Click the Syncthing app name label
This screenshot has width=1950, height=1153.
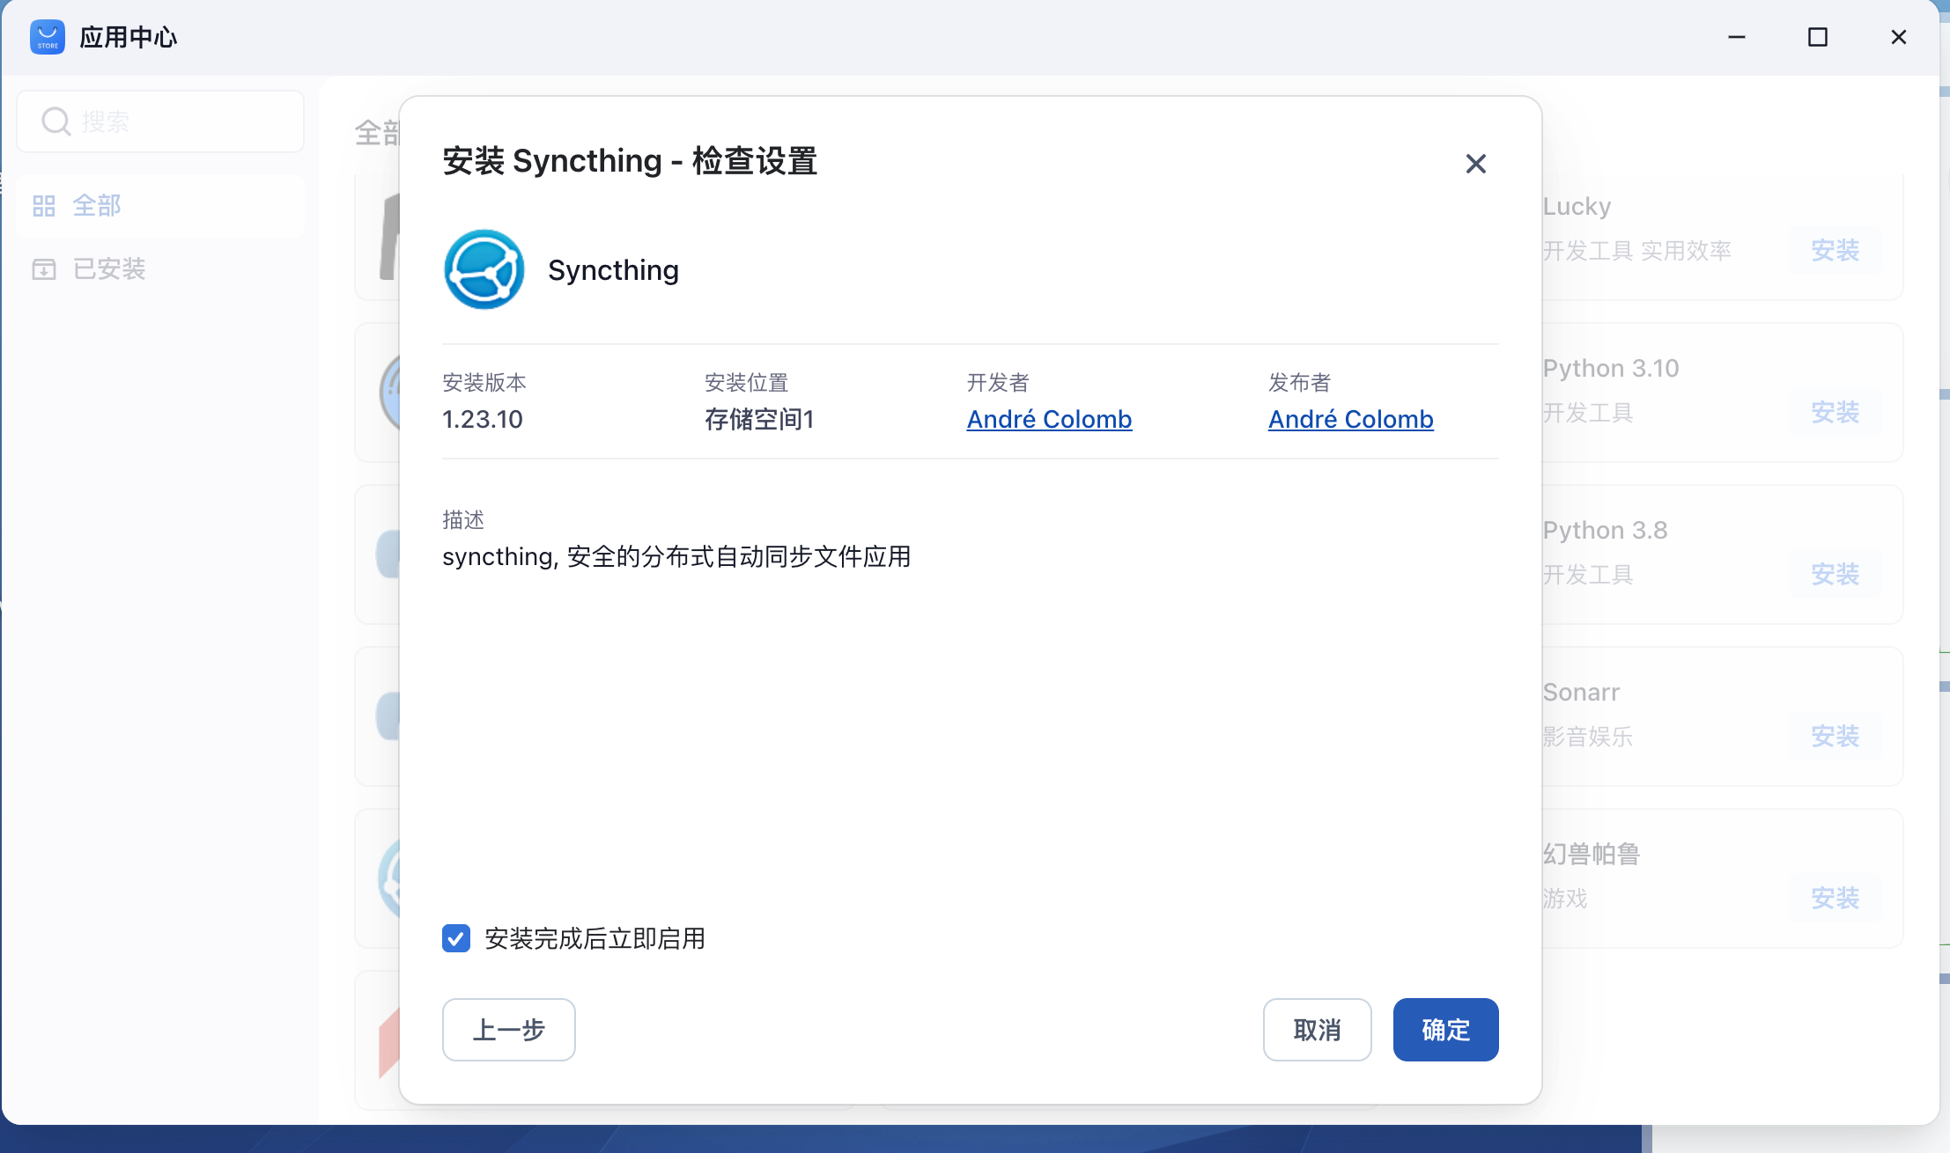[613, 269]
